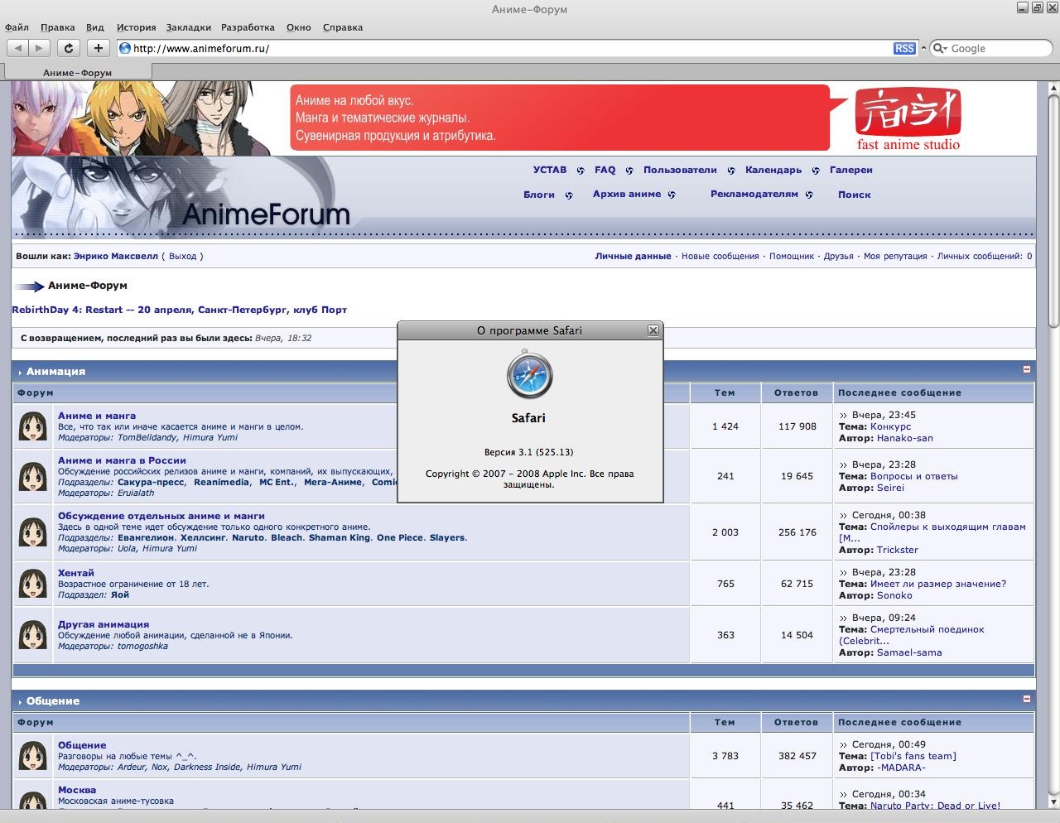Collapse the 'Анимация' category section
Viewport: 1060px width, 823px height.
1027,369
